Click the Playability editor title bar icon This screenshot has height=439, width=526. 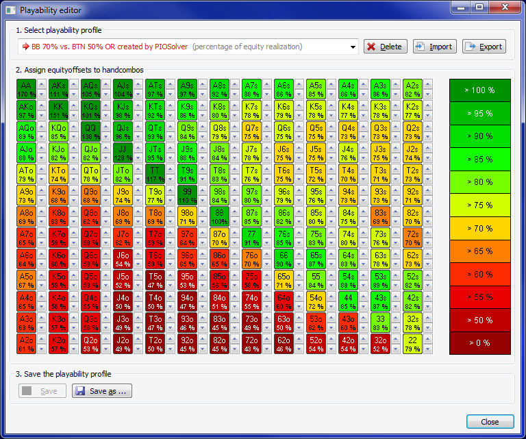pos(11,10)
